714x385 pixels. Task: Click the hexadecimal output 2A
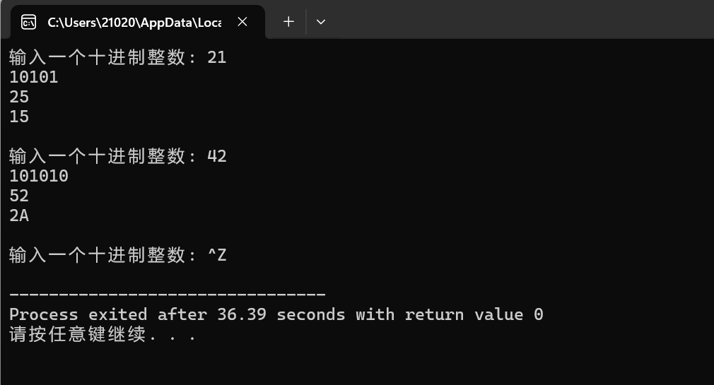click(19, 215)
